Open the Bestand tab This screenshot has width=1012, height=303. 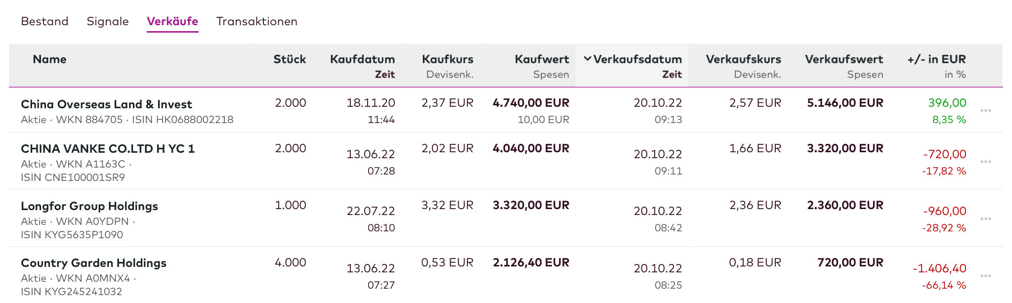pyautogui.click(x=44, y=22)
